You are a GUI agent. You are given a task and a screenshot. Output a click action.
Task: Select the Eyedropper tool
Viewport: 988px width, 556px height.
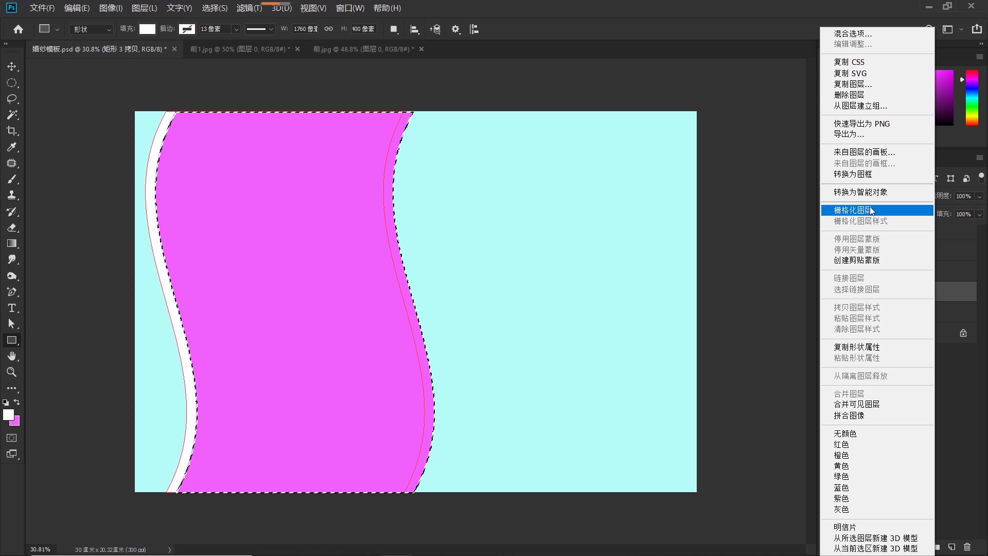point(12,147)
